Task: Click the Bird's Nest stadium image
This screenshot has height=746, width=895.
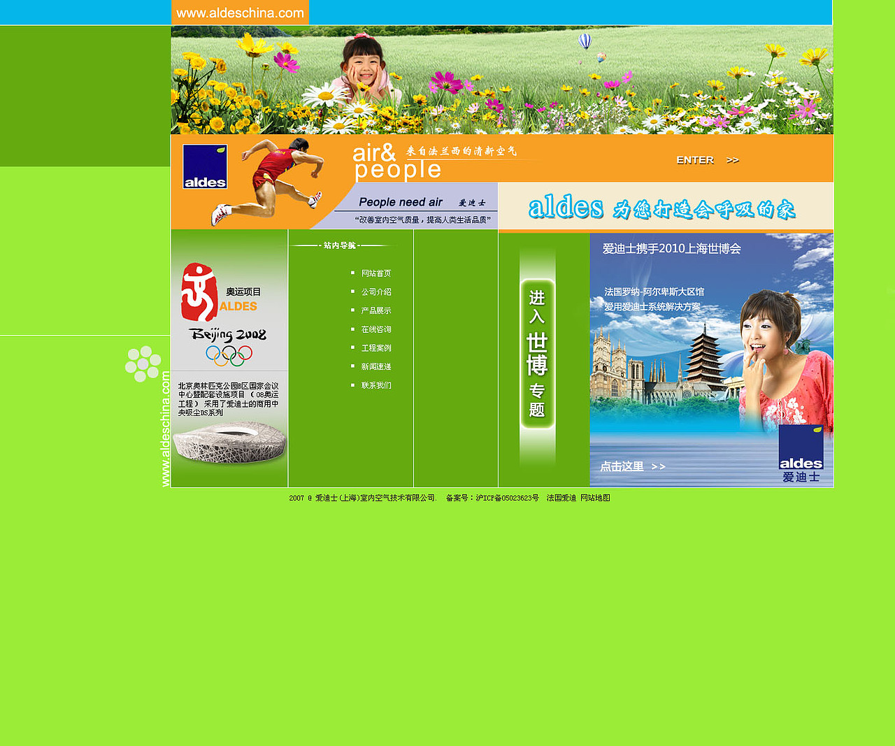Action: click(x=229, y=443)
